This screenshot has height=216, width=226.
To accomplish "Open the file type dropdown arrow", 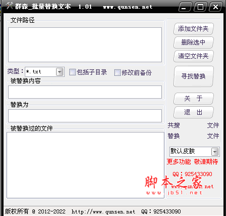I will (x=60, y=72).
